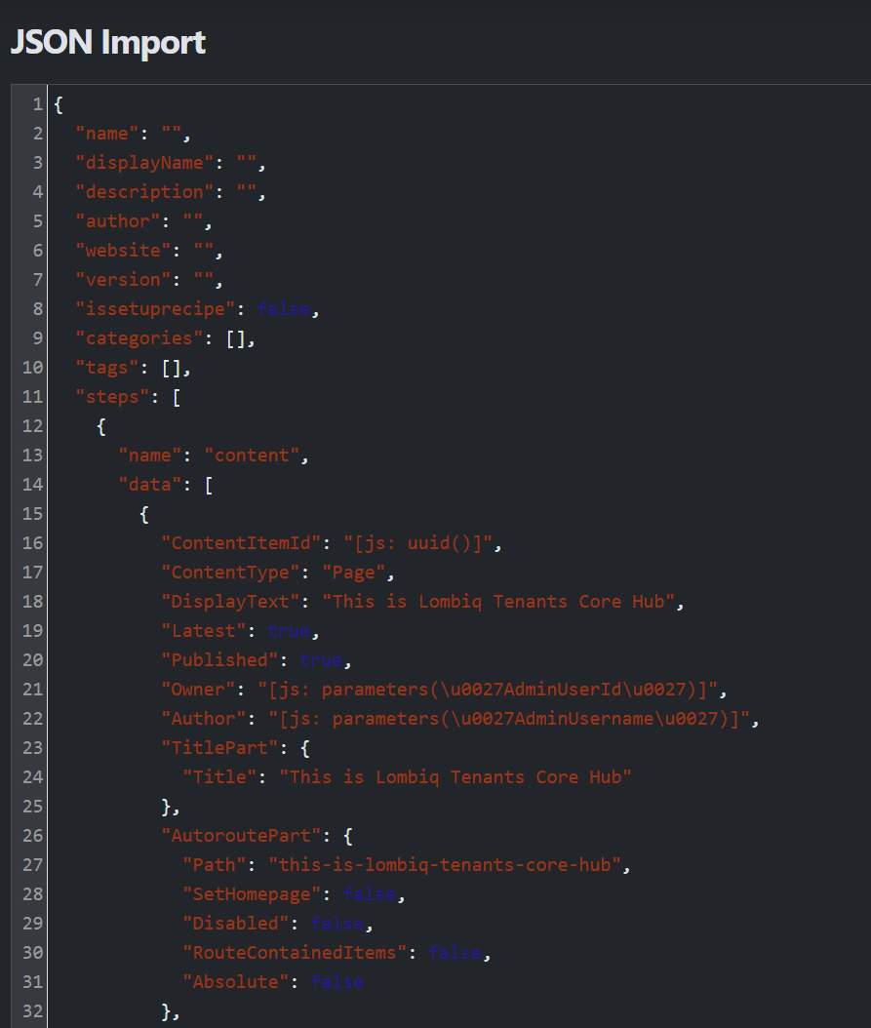Click the "TitlePart" key
This screenshot has height=1028, width=871.
tap(219, 748)
